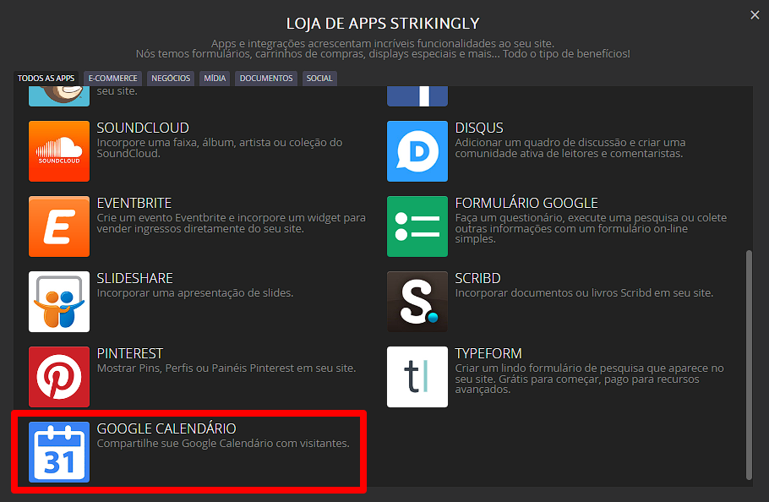Click the PINTEREST title
The width and height of the screenshot is (769, 502).
[130, 353]
